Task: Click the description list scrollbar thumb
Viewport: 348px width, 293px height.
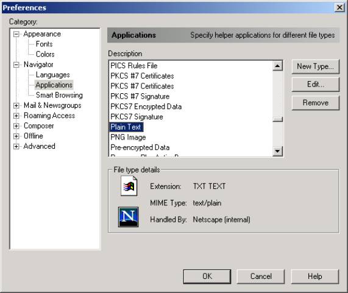Action: coord(277,119)
